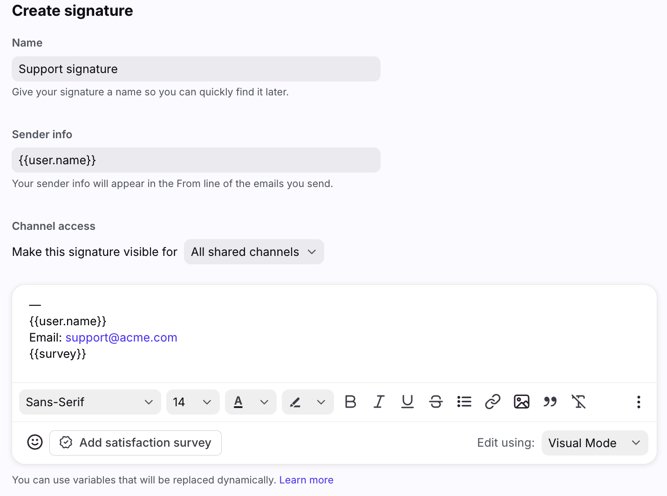The image size is (667, 496).
Task: Add a block quote
Action: 550,402
